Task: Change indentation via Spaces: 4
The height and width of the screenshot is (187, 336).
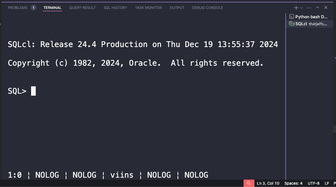Action: (x=293, y=184)
